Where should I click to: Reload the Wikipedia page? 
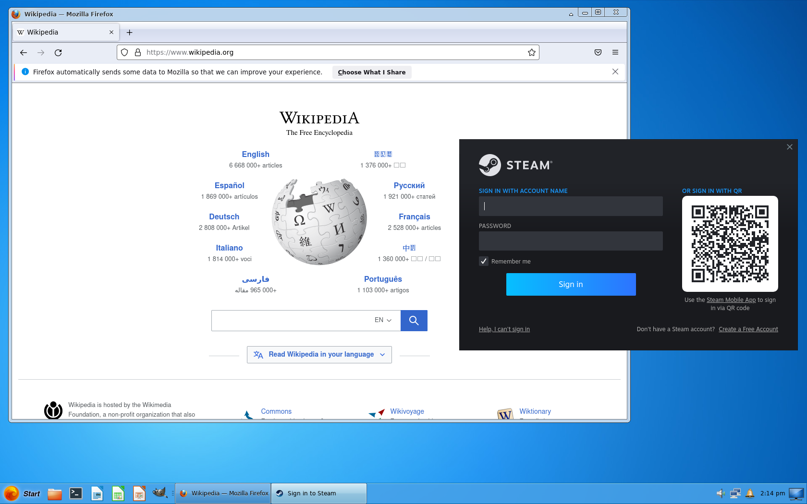pos(58,53)
